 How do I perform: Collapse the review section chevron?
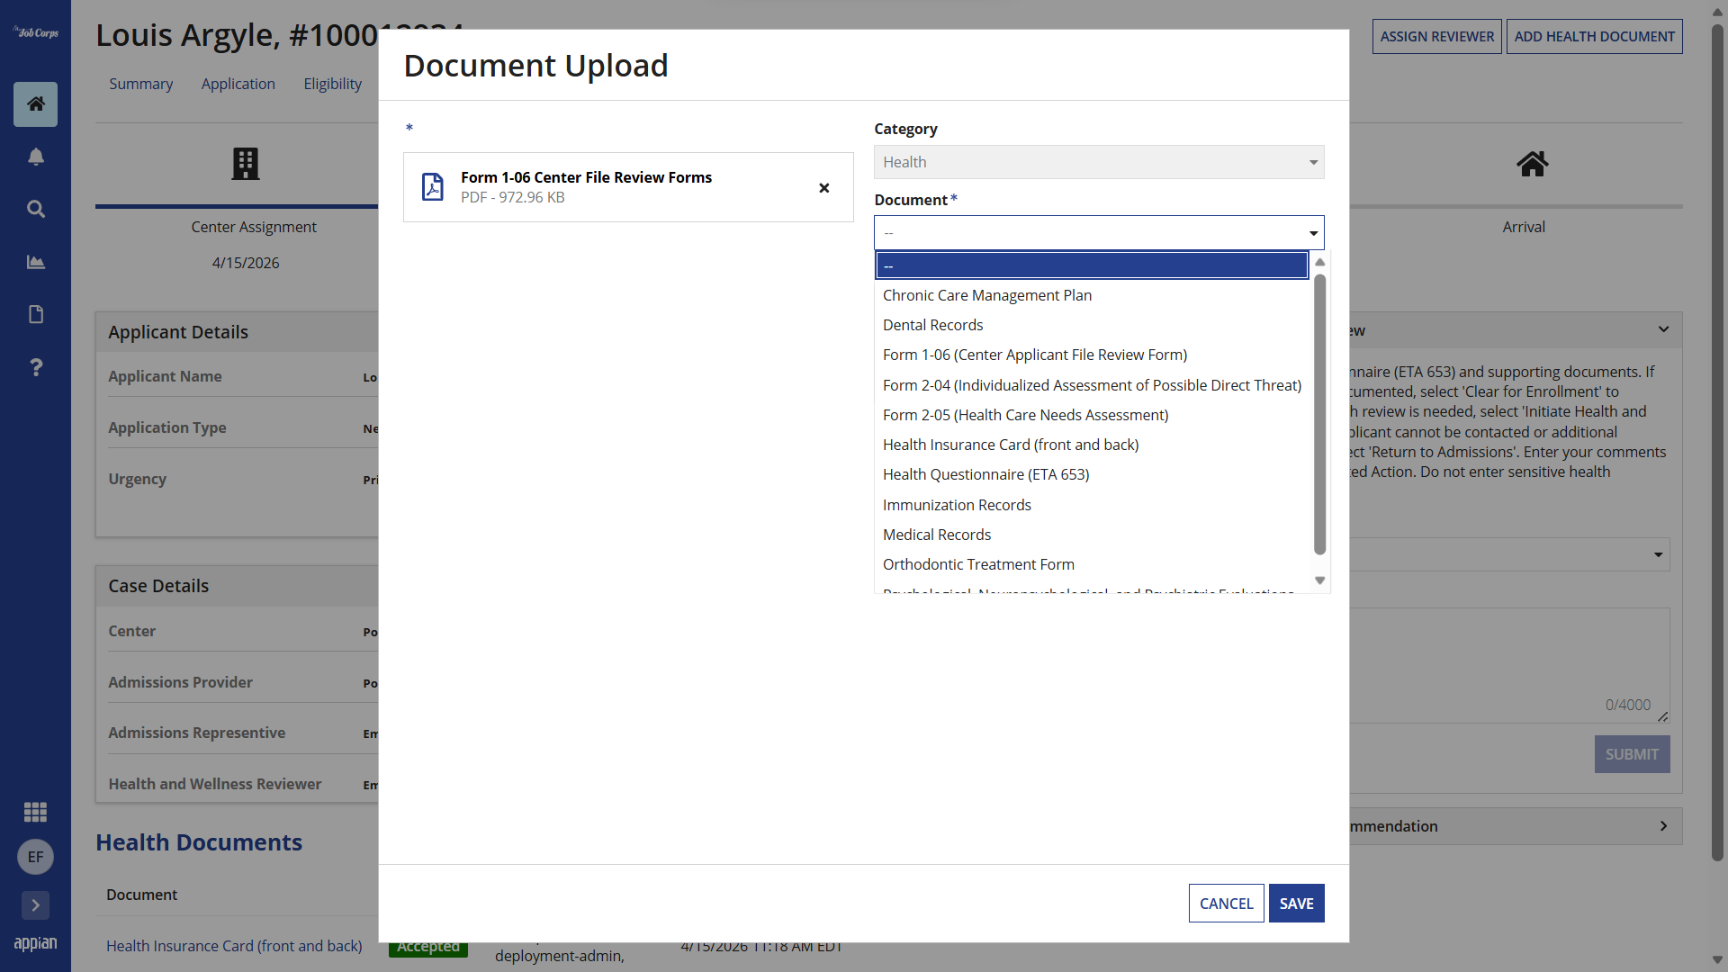[1664, 329]
